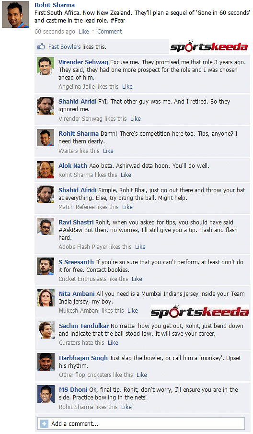Open Ravi Shastri's name link

click(76, 222)
